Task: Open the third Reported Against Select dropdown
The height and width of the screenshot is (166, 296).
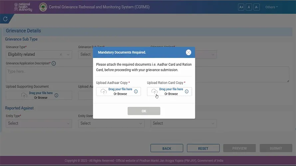Action: tap(184, 124)
